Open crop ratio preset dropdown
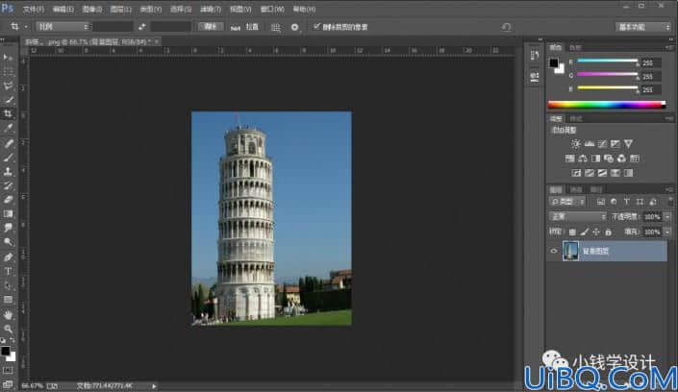This screenshot has width=678, height=392. [x=63, y=27]
